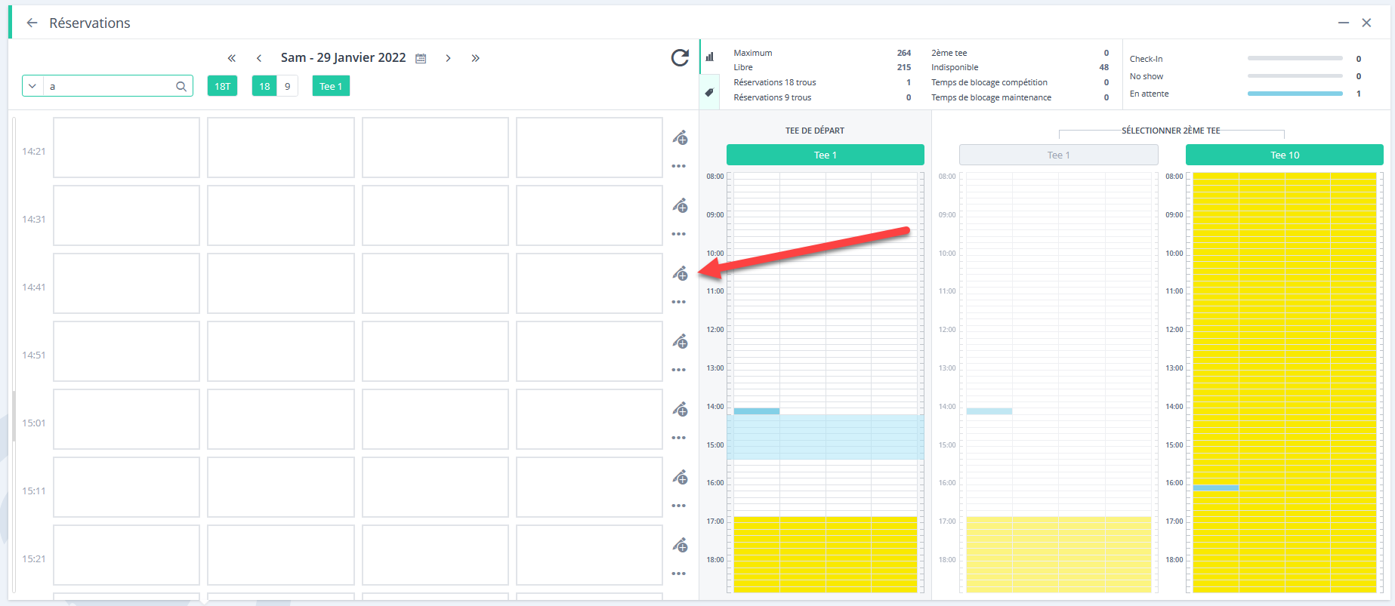
Task: Select the 18 holes toggle
Action: (264, 86)
